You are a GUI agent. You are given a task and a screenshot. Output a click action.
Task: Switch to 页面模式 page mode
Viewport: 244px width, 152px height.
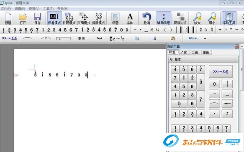[x=84, y=18]
